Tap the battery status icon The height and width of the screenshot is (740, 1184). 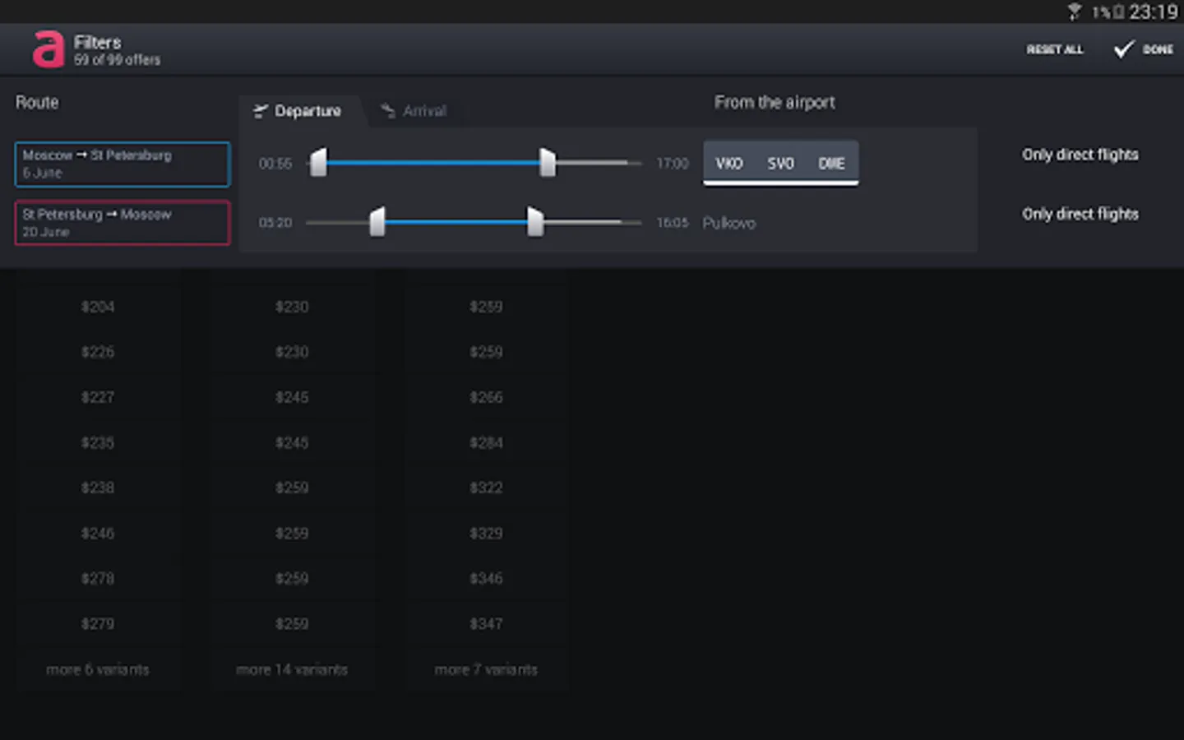tap(1118, 12)
